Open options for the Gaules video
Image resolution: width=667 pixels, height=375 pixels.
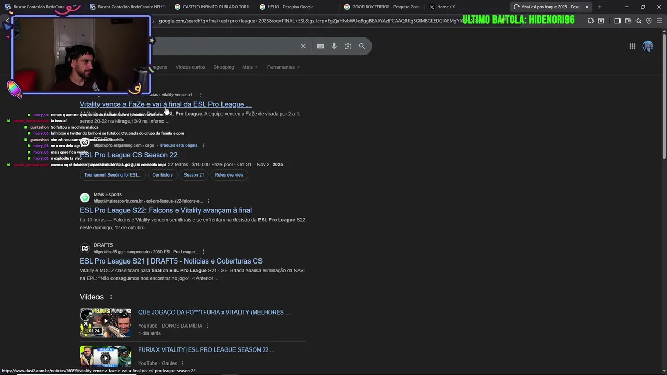[x=182, y=364]
